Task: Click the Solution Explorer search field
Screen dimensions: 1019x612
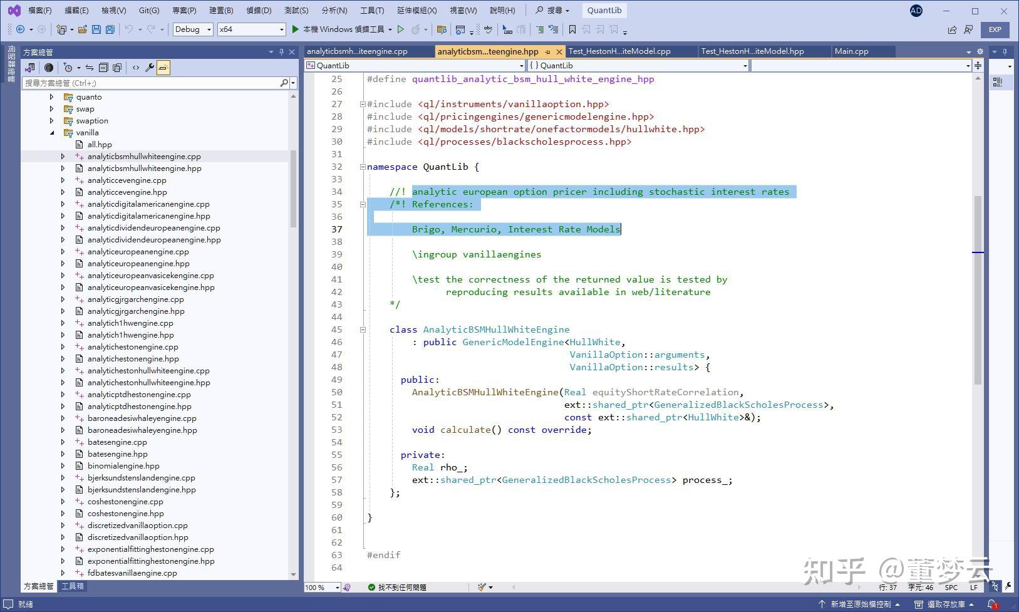Action: click(150, 83)
